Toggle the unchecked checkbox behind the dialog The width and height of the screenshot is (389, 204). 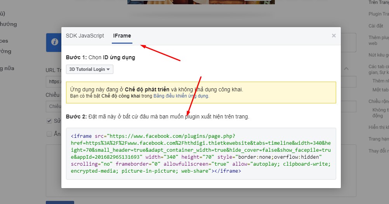pos(49,134)
